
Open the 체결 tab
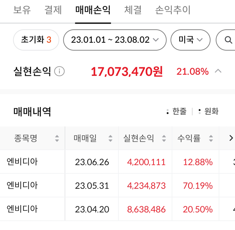point(133,10)
